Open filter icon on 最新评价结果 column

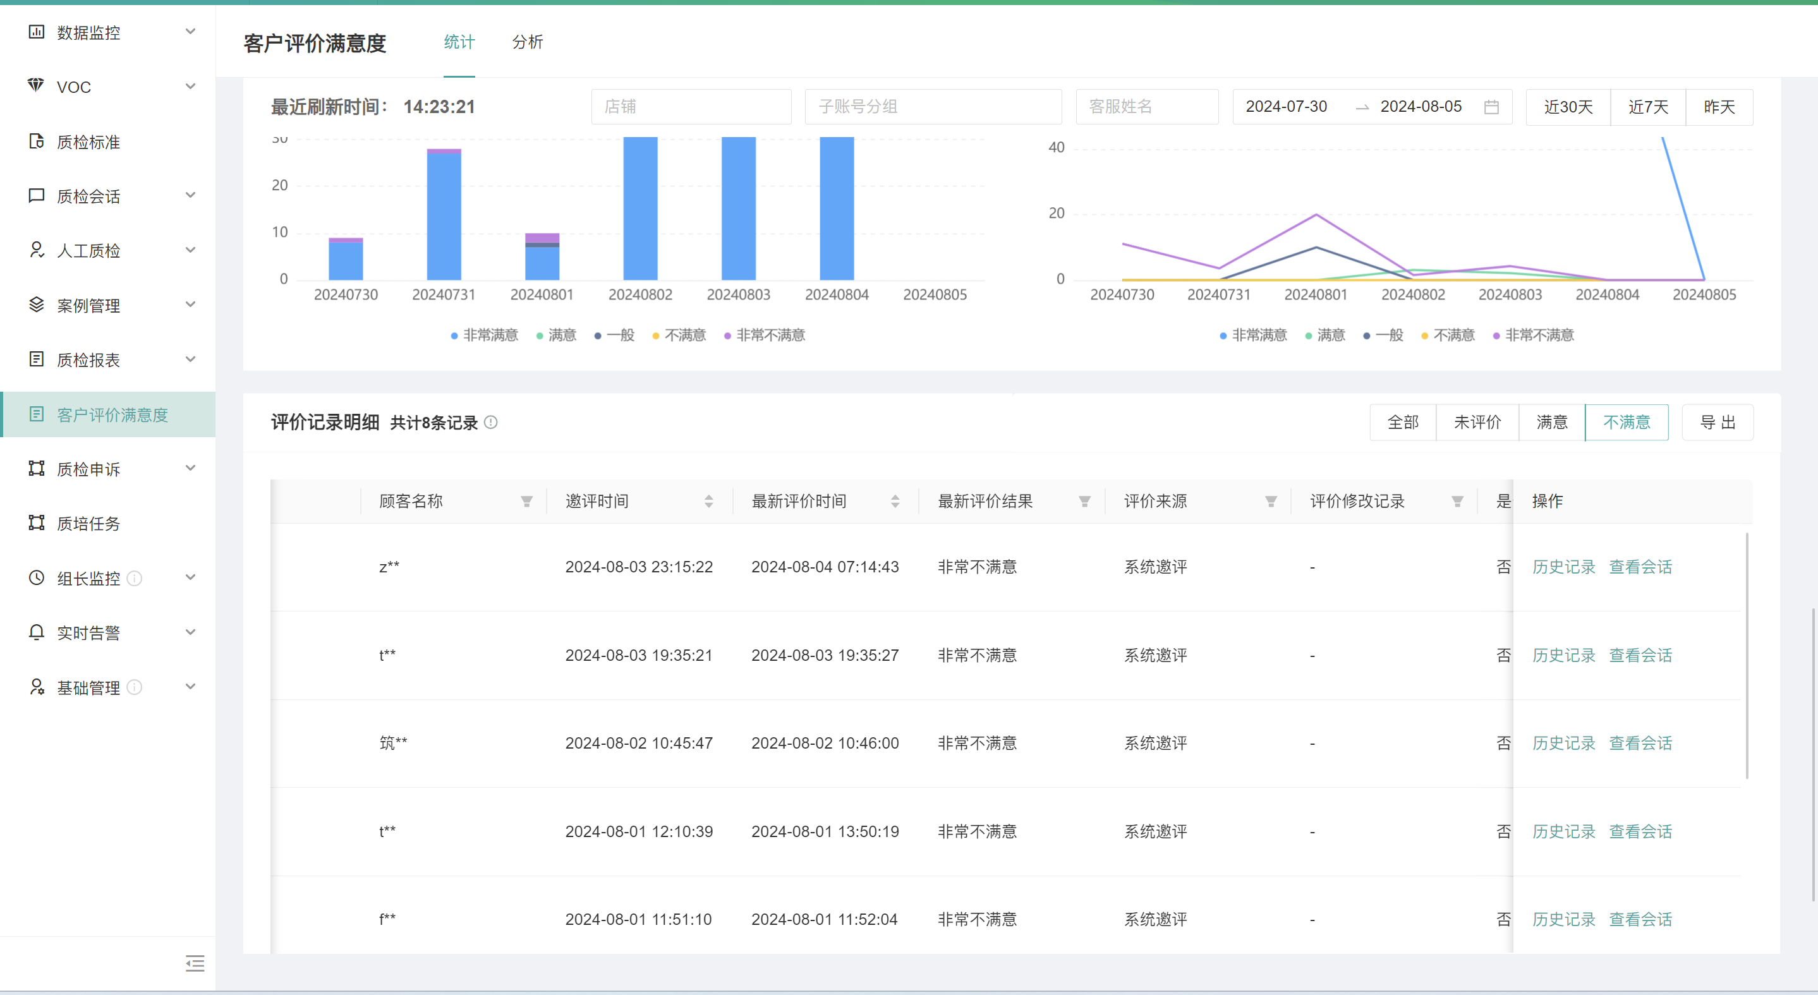click(1085, 501)
